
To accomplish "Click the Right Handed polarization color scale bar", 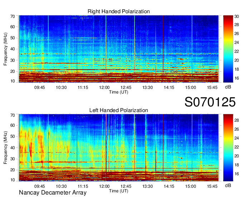I will pos(228,49).
